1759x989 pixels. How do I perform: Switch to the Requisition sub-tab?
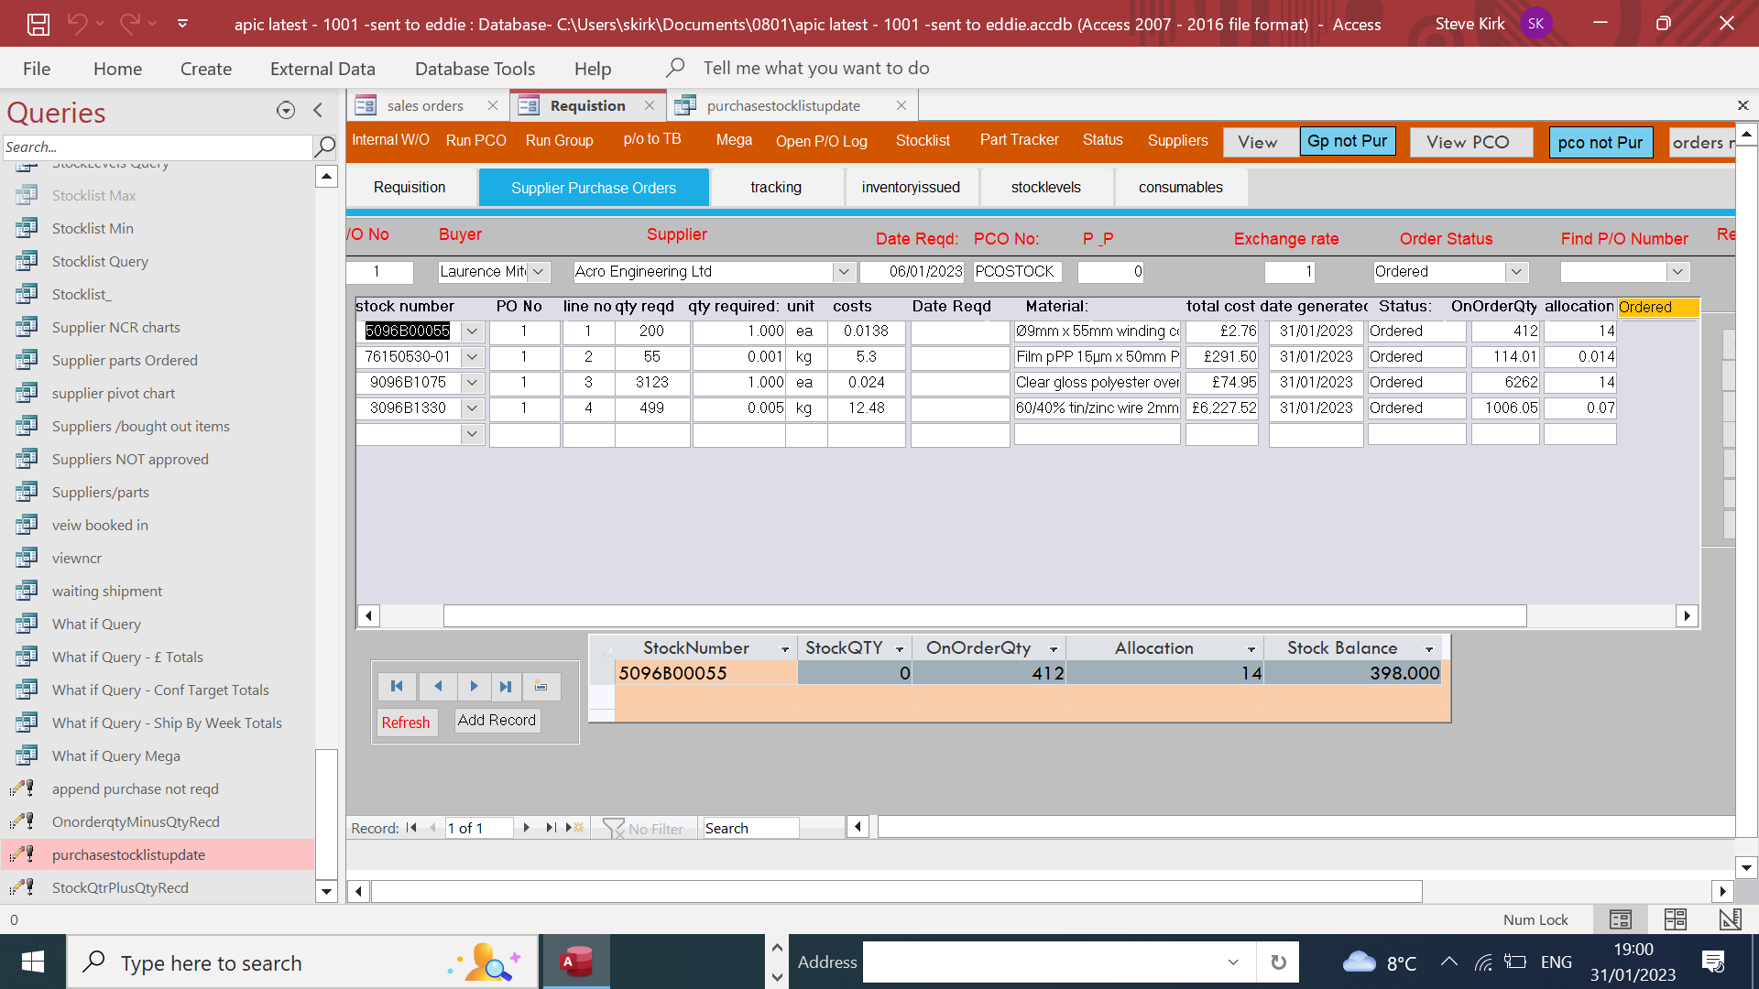tap(410, 187)
